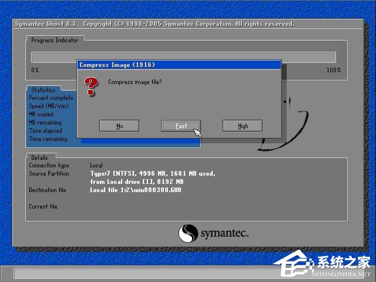Select the 'Time elapsed' statistic row

(46, 130)
